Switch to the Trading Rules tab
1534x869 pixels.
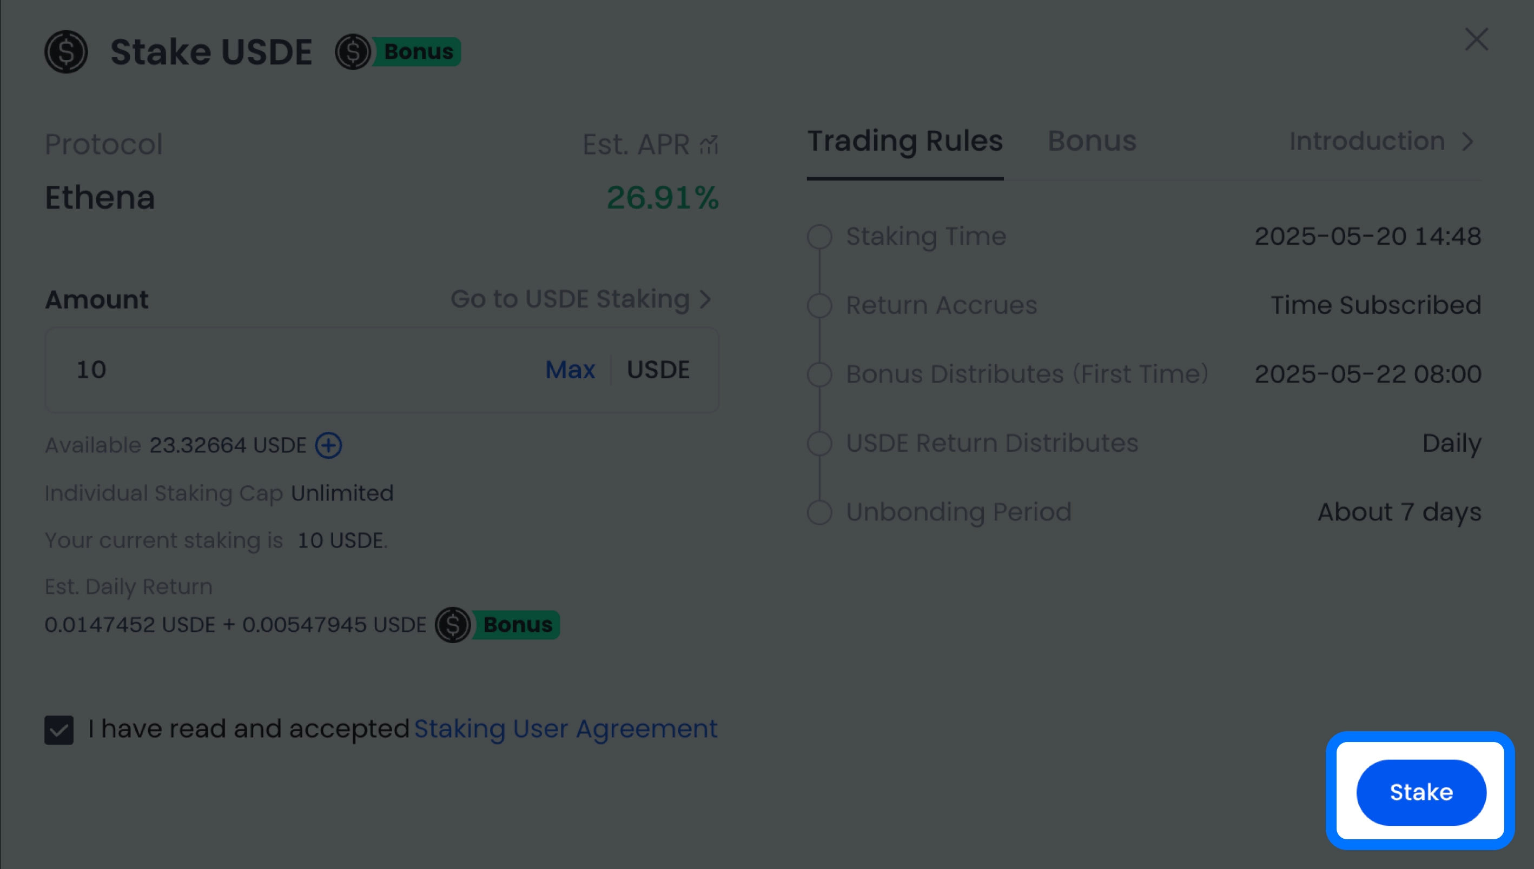point(905,142)
